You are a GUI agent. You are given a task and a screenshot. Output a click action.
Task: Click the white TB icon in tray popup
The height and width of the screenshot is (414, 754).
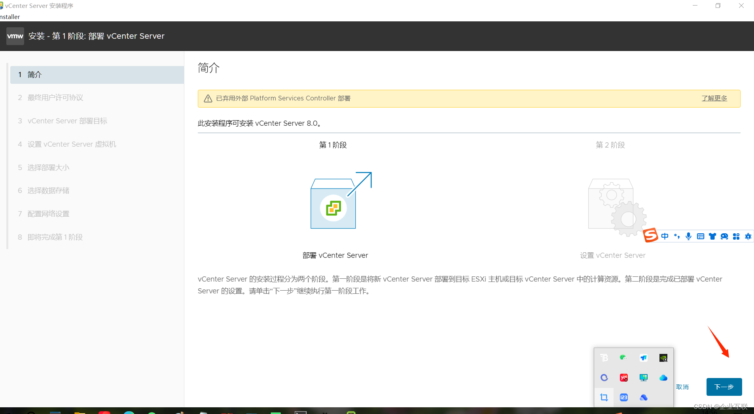(604, 358)
